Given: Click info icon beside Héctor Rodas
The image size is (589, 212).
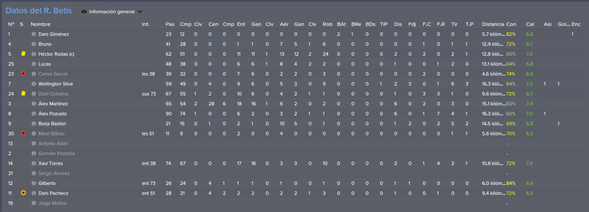Looking at the screenshot, I should pyautogui.click(x=33, y=54).
